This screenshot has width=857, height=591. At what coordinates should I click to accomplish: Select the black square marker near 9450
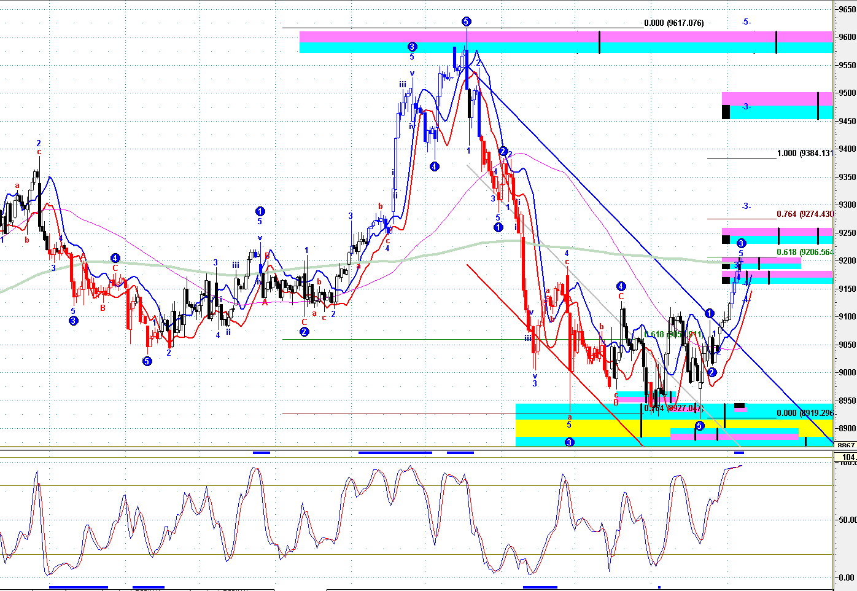click(726, 112)
